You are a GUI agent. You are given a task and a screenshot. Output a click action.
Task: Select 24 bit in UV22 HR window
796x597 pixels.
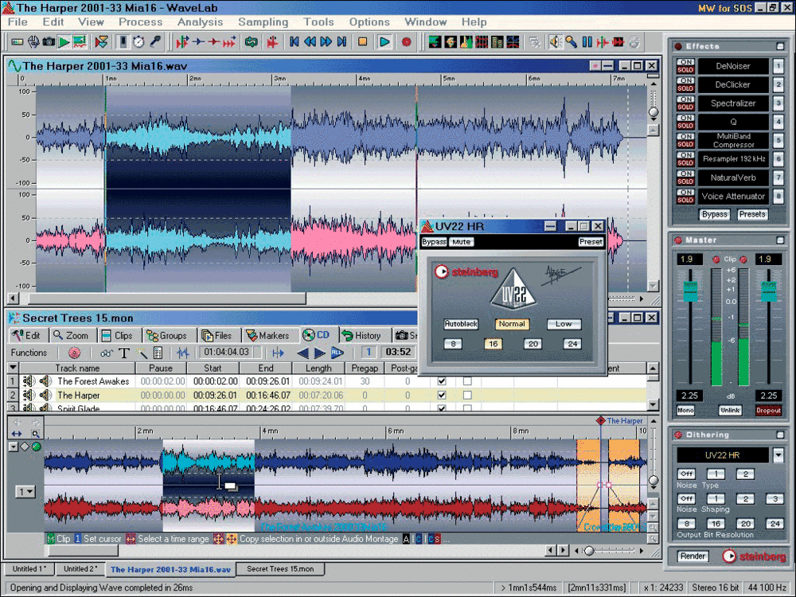[x=572, y=344]
